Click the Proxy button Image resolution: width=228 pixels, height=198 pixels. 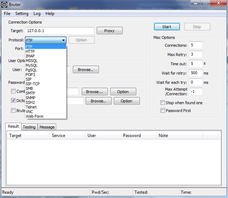click(109, 31)
